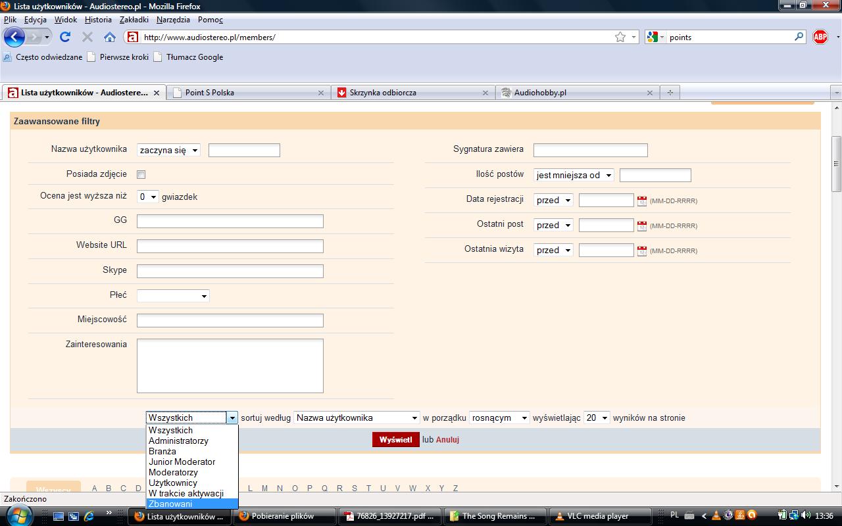
Task: Close the Lista użytkowników tab
Action: pyautogui.click(x=157, y=93)
